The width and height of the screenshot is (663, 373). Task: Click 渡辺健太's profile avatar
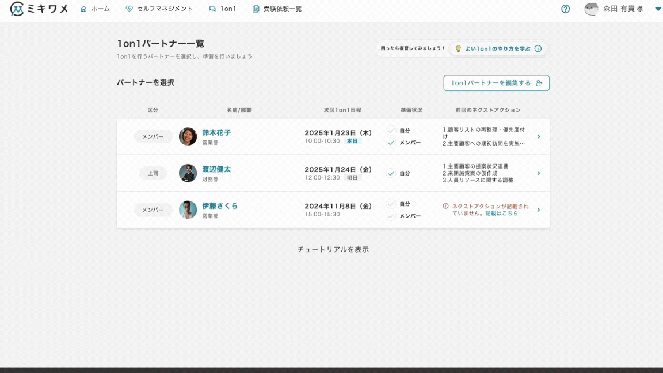pos(188,173)
